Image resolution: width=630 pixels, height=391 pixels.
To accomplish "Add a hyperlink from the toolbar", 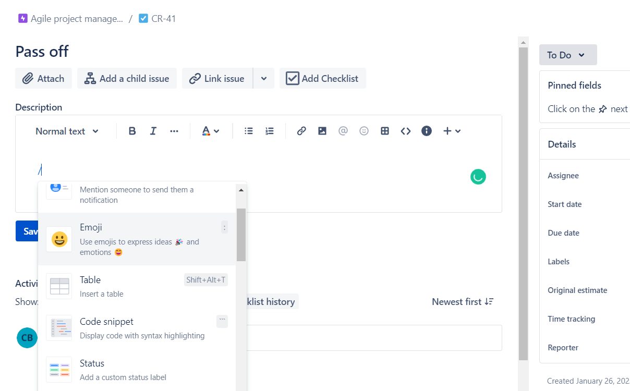I will 301,131.
